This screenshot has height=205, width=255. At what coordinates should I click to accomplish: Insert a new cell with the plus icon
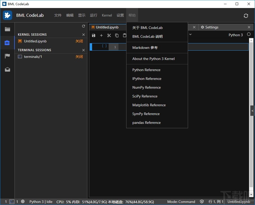pos(101,35)
